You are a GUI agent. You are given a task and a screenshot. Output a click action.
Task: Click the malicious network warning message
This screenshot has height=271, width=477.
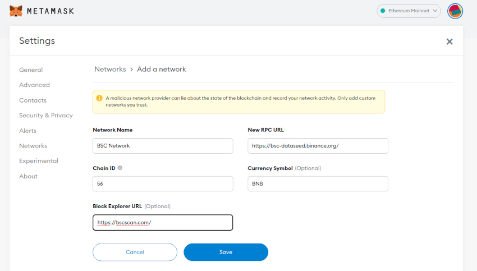click(241, 102)
